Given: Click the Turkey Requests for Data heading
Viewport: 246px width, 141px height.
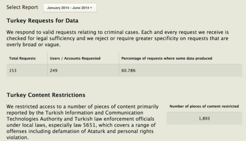Looking at the screenshot, I should (42, 21).
